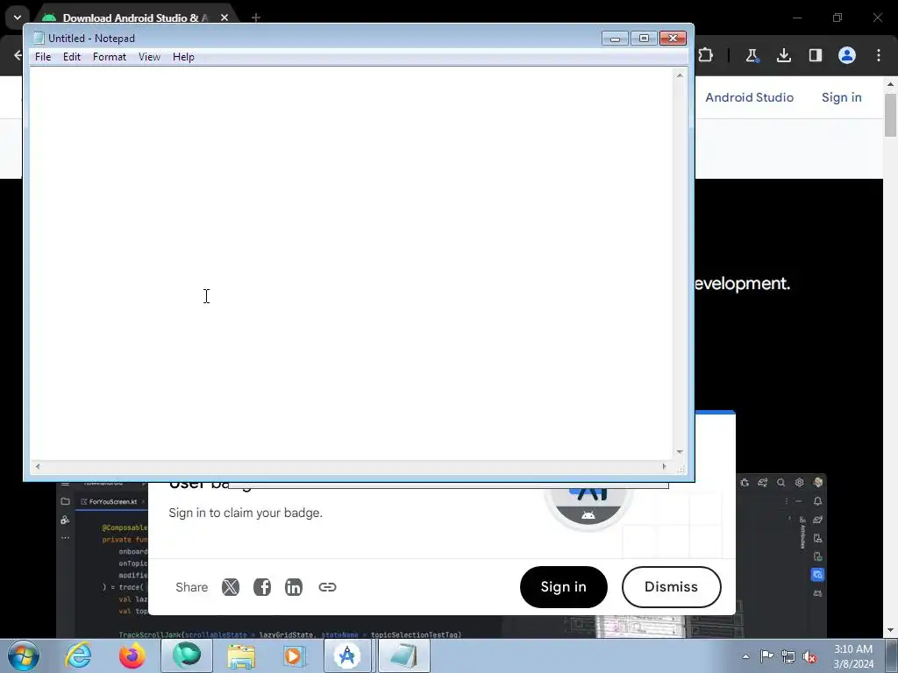Click browser page scrollbar up arrow
Screen dimensions: 898x673
[x=891, y=84]
